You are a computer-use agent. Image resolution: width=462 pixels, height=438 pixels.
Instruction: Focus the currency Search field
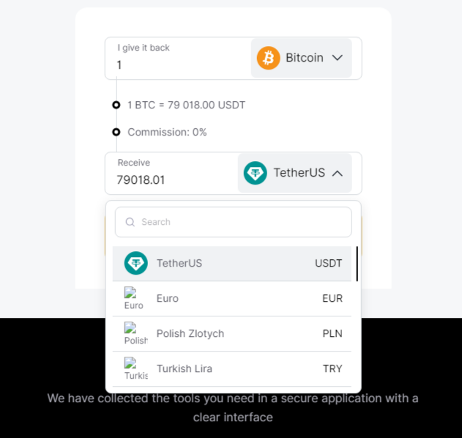(234, 222)
